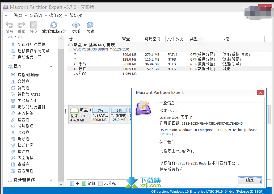Image resolution: width=274 pixels, height=194 pixels.
Task: Close the Macrorit Partition Expert about dialog
Action: point(260,93)
